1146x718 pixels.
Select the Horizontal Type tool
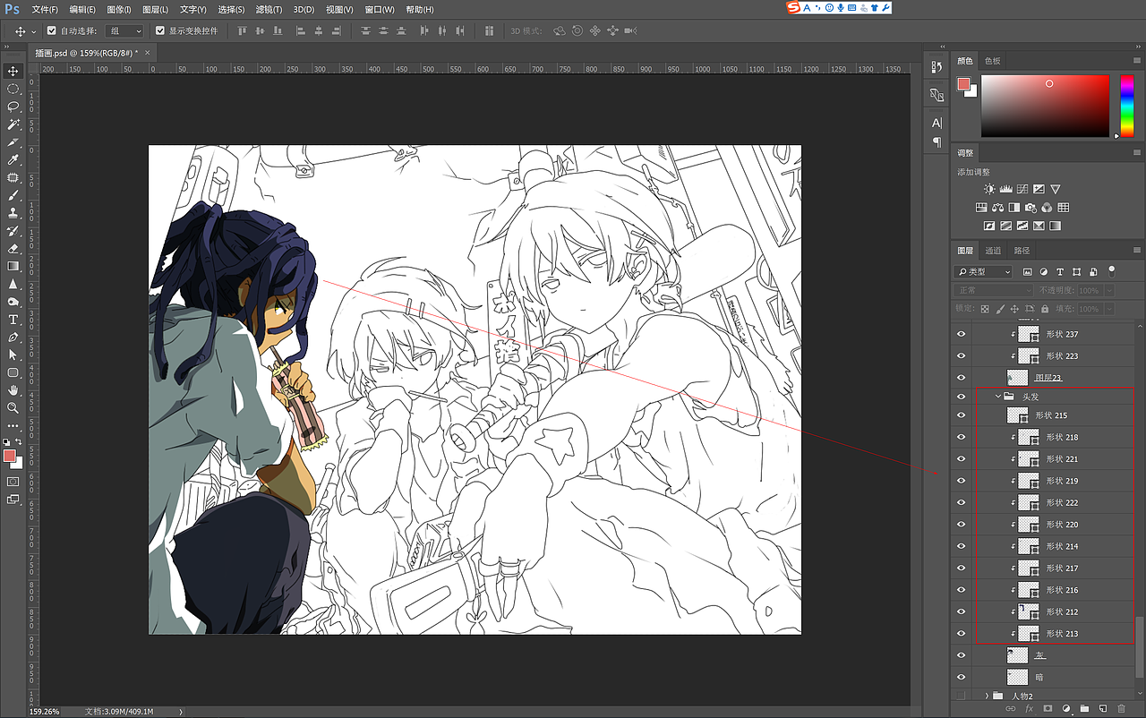click(13, 320)
